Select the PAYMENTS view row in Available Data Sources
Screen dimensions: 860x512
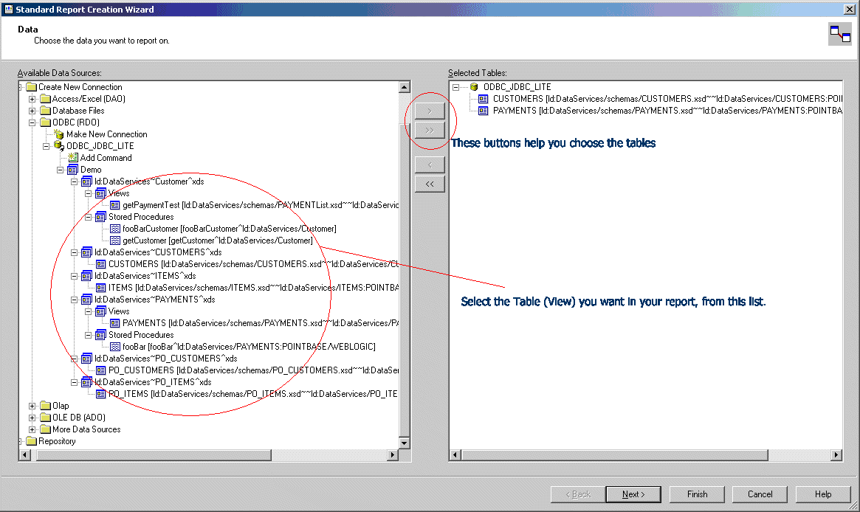[x=260, y=323]
